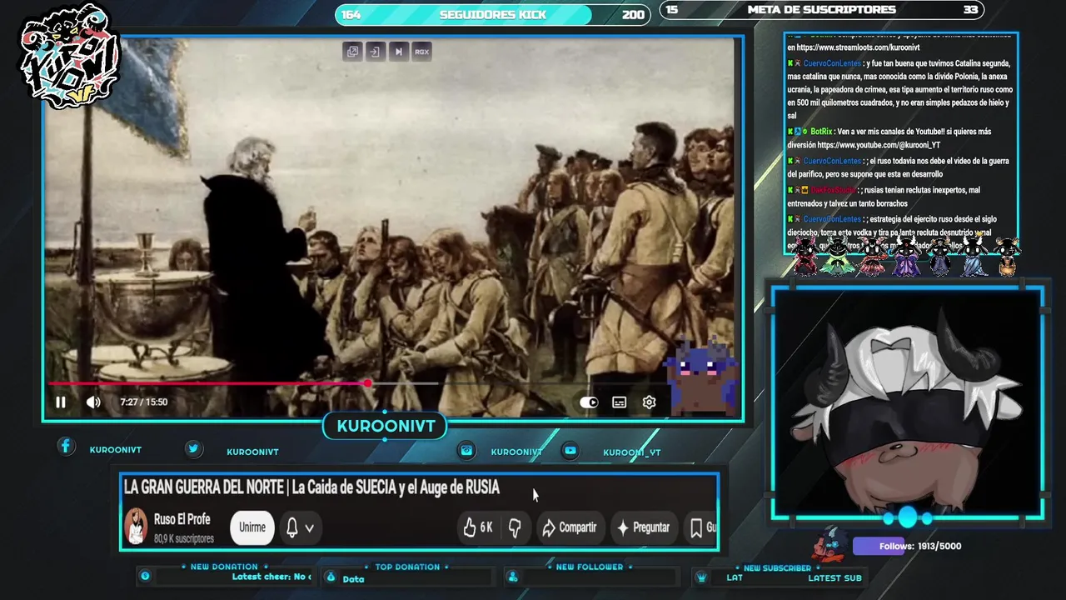
Task: Click the Follows 1913/5000 counter
Action: pyautogui.click(x=919, y=546)
